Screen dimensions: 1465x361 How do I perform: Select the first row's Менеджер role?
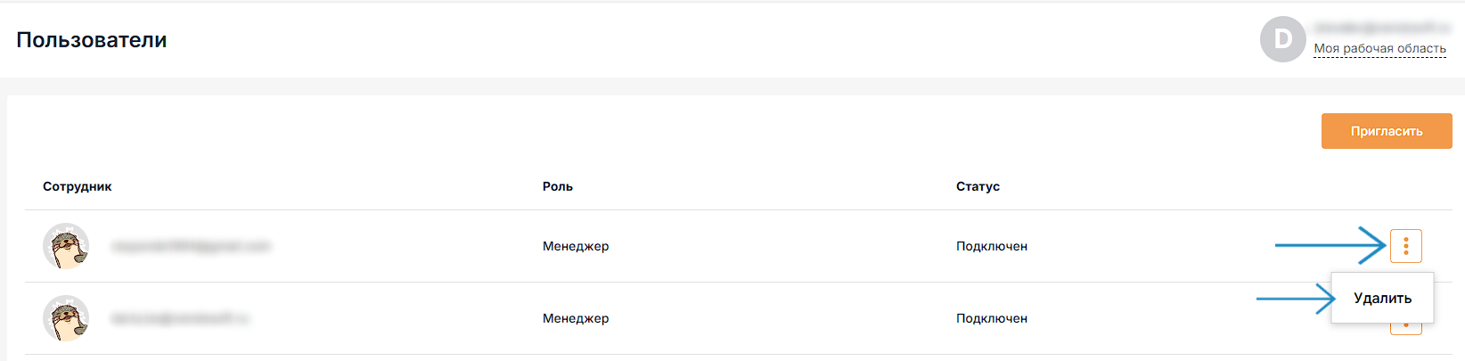[x=576, y=246]
